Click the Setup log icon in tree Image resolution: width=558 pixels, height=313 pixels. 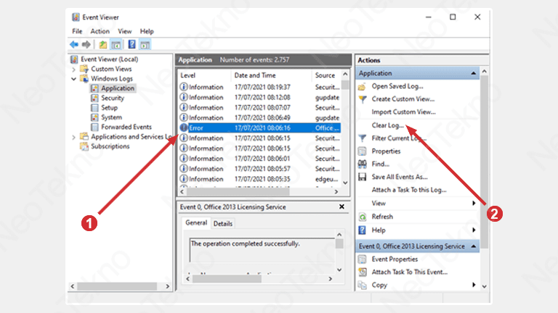click(94, 107)
